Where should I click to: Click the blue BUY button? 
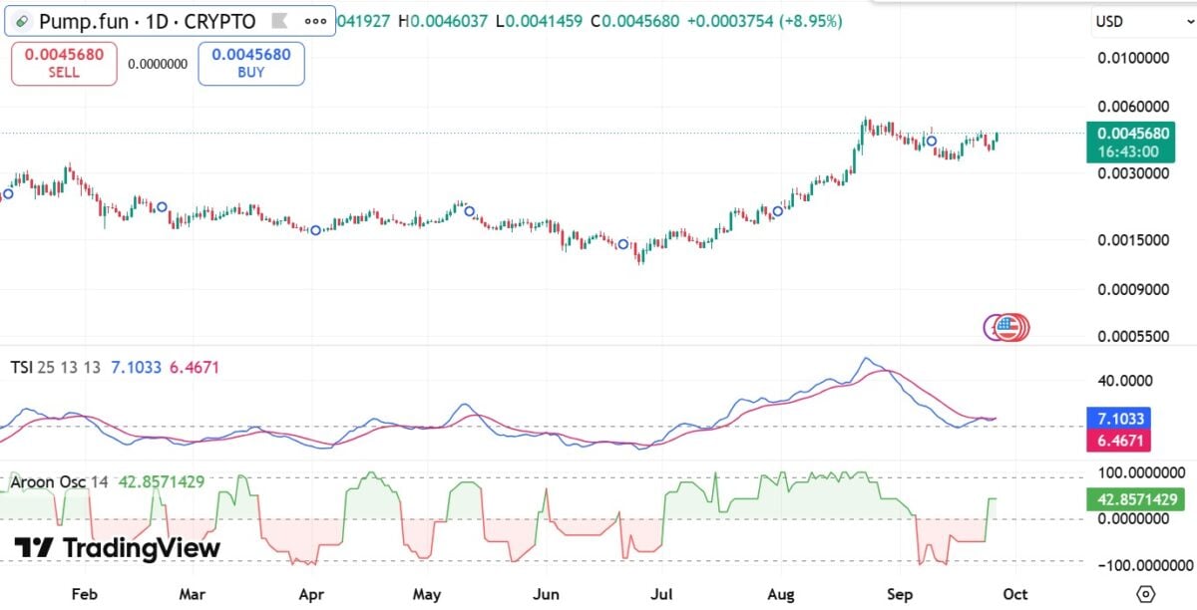251,63
